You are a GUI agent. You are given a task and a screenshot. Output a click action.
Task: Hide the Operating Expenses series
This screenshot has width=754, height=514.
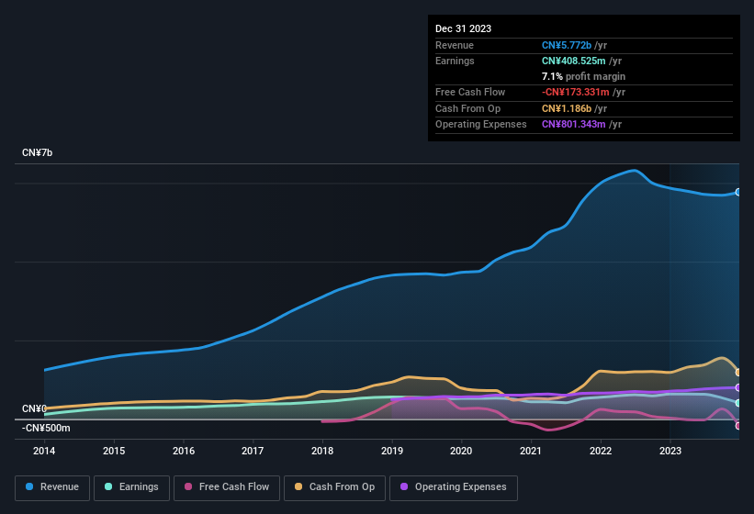point(454,487)
